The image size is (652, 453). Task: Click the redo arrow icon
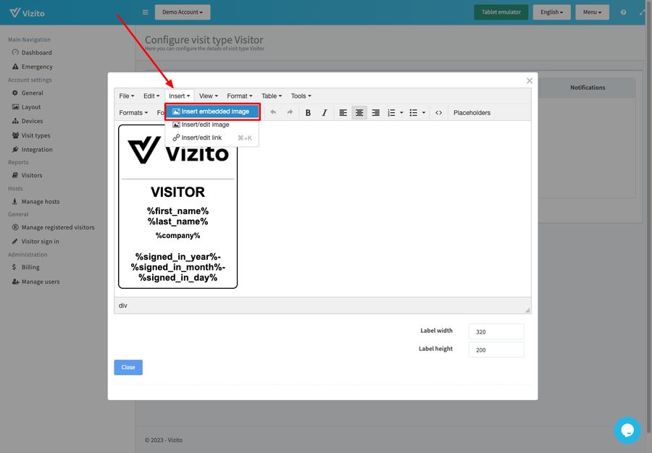click(290, 112)
